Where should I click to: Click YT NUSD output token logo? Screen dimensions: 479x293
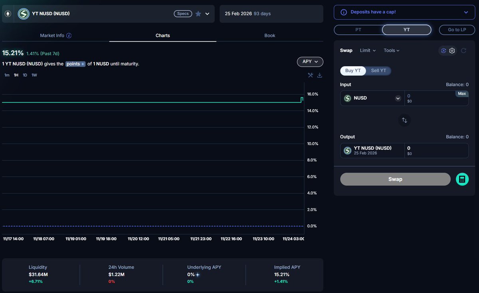click(347, 150)
